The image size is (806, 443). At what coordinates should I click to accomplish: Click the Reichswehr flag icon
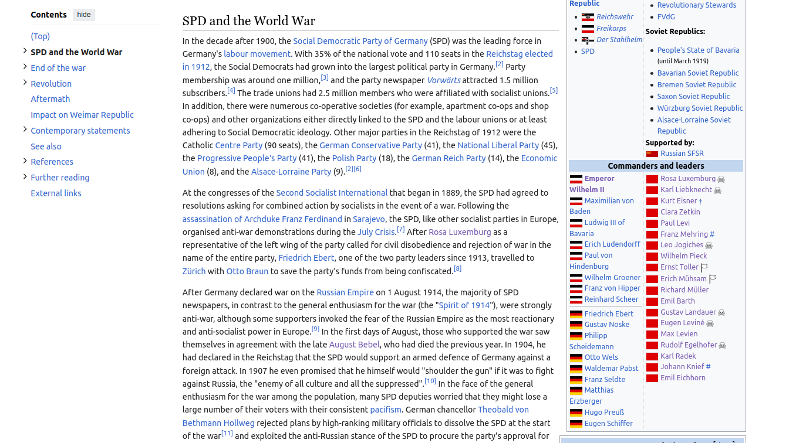pyautogui.click(x=588, y=18)
